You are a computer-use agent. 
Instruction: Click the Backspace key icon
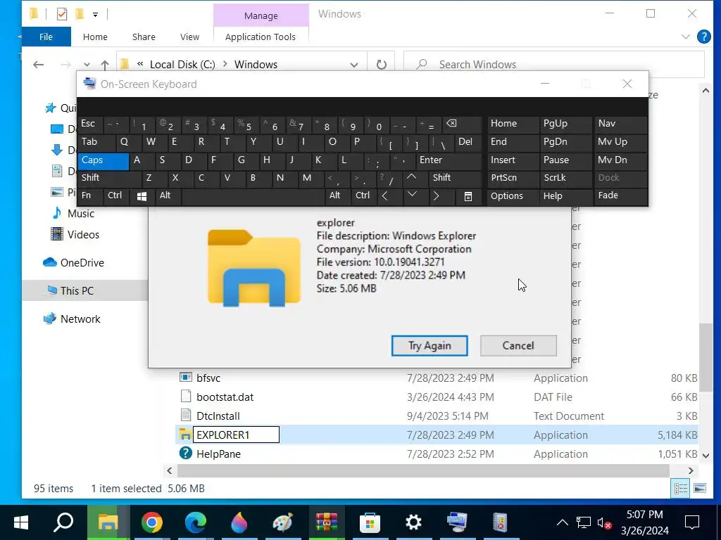pos(462,124)
